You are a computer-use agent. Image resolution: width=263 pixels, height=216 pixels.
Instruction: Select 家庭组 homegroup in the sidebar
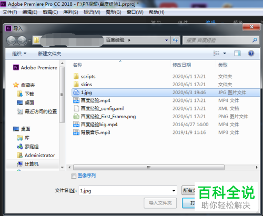point(28,147)
